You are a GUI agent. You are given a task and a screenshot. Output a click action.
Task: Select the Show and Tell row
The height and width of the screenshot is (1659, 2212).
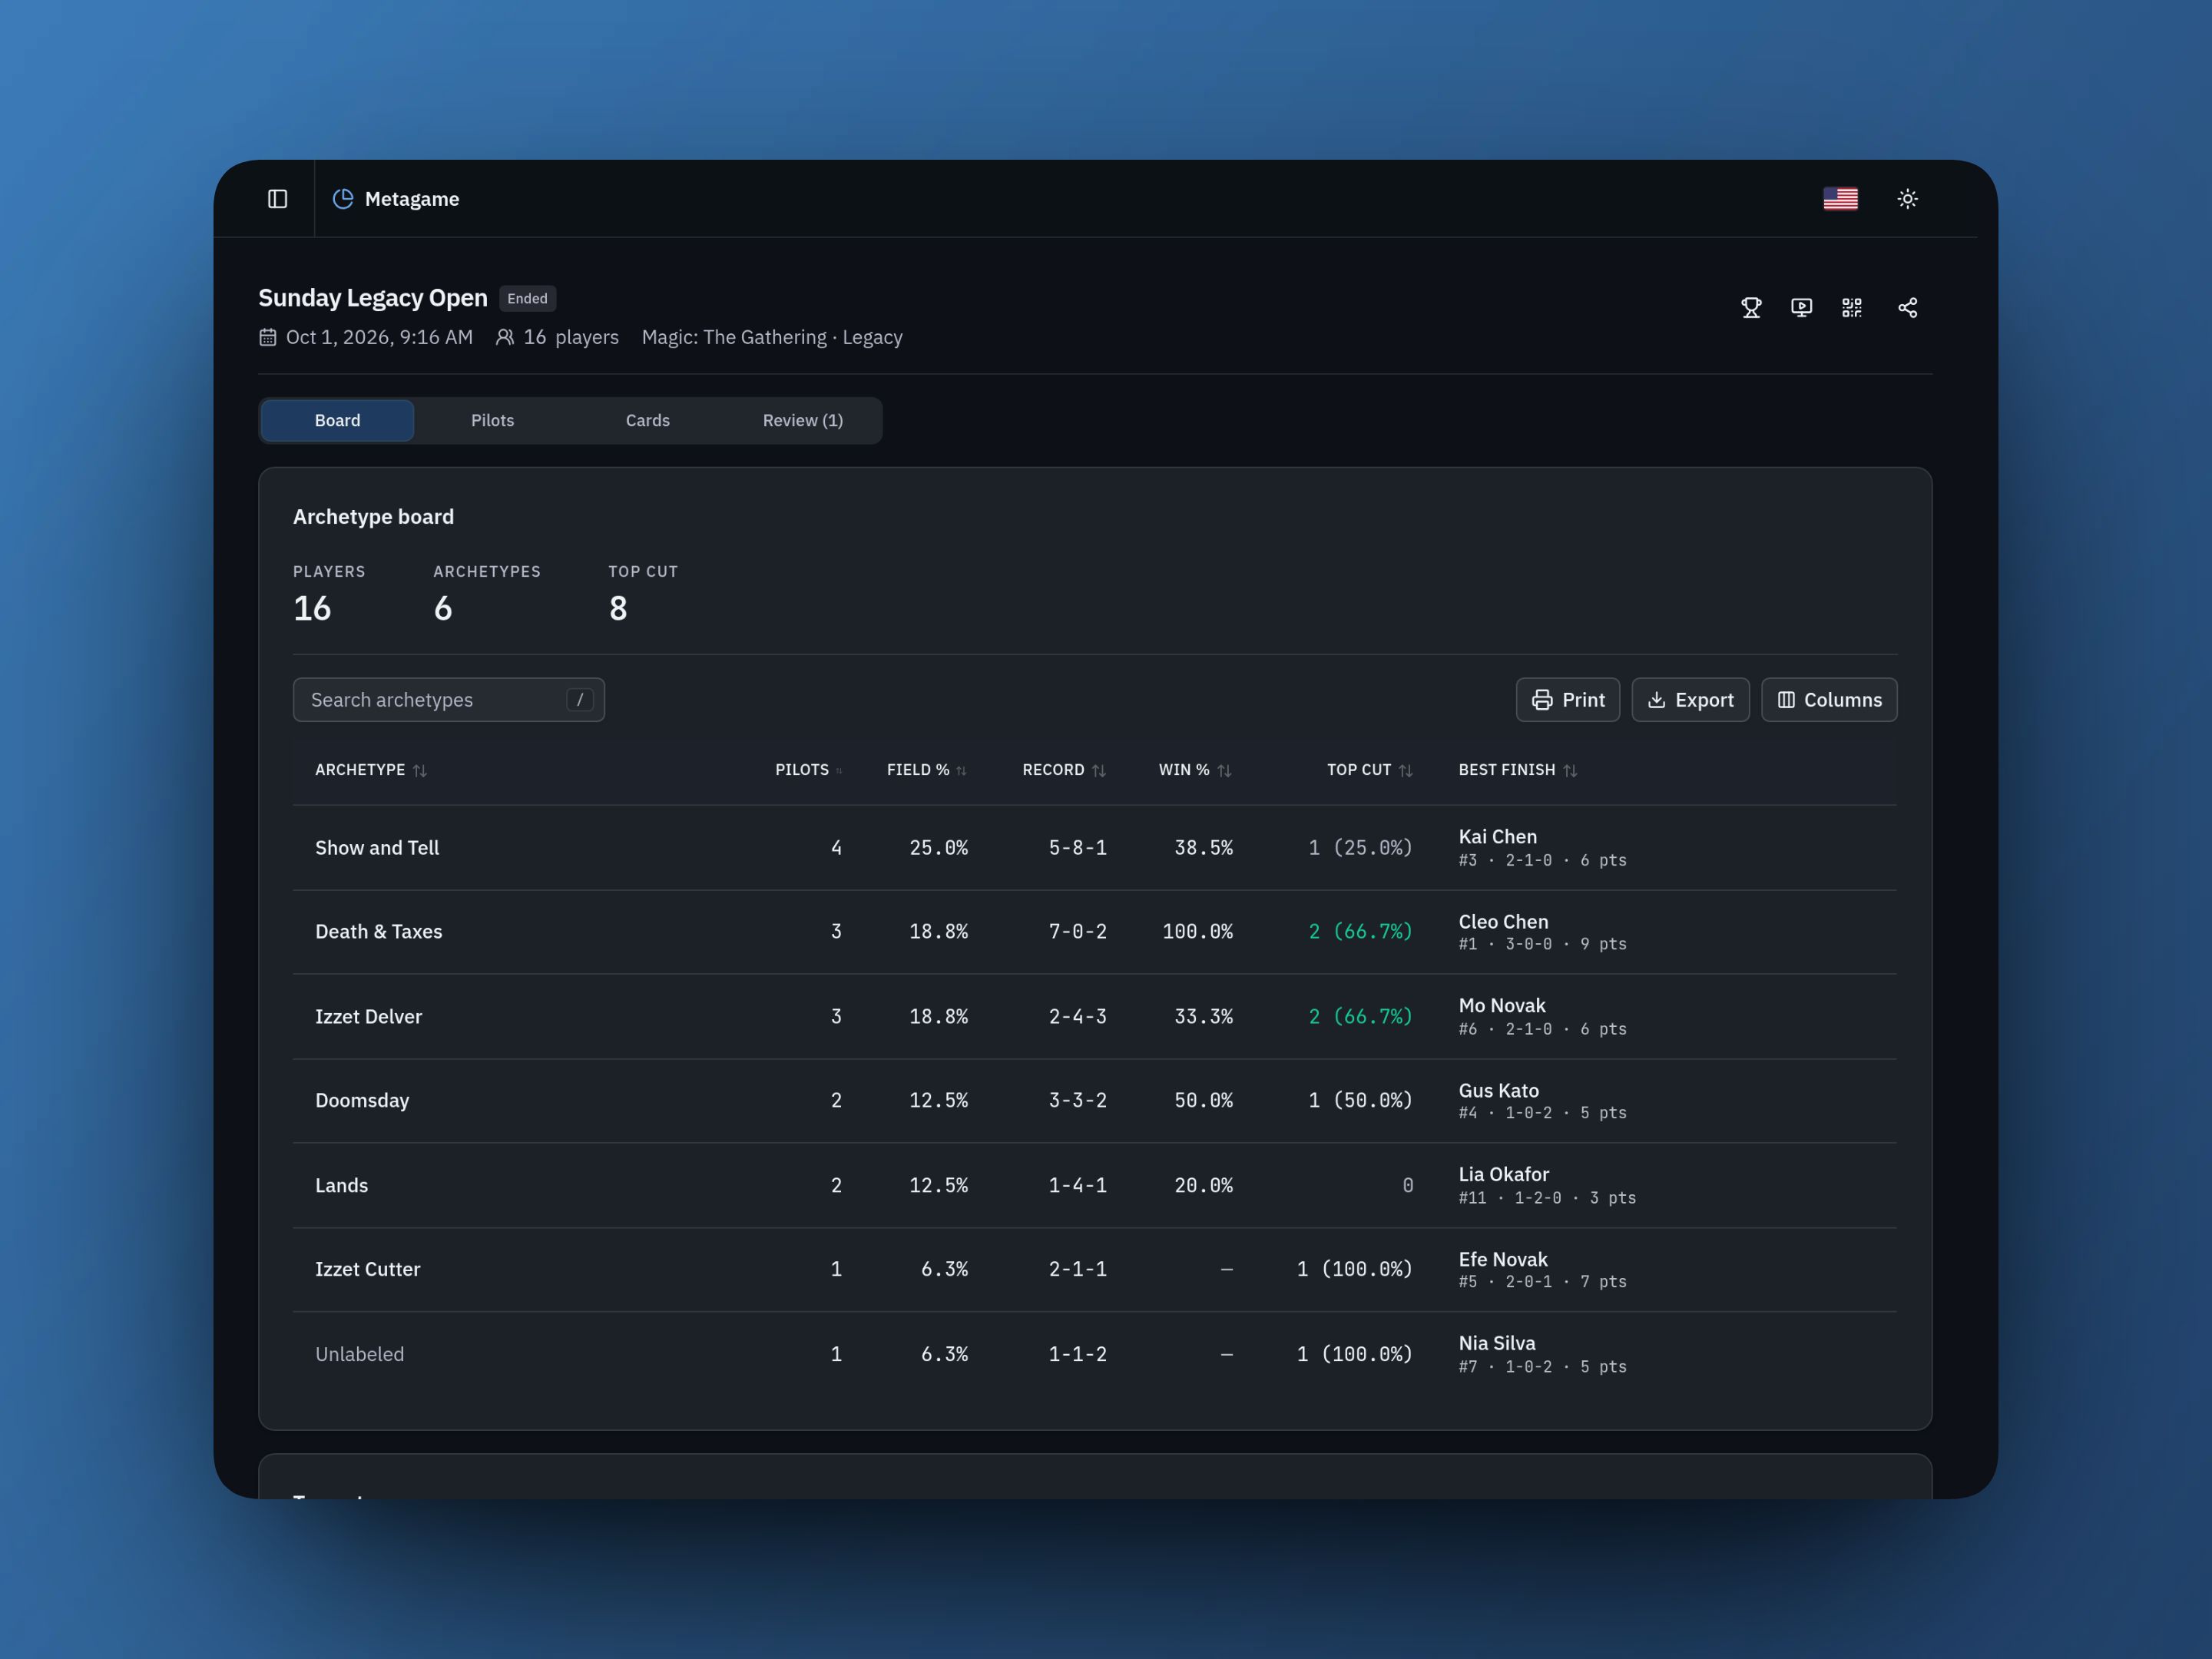click(1095, 848)
